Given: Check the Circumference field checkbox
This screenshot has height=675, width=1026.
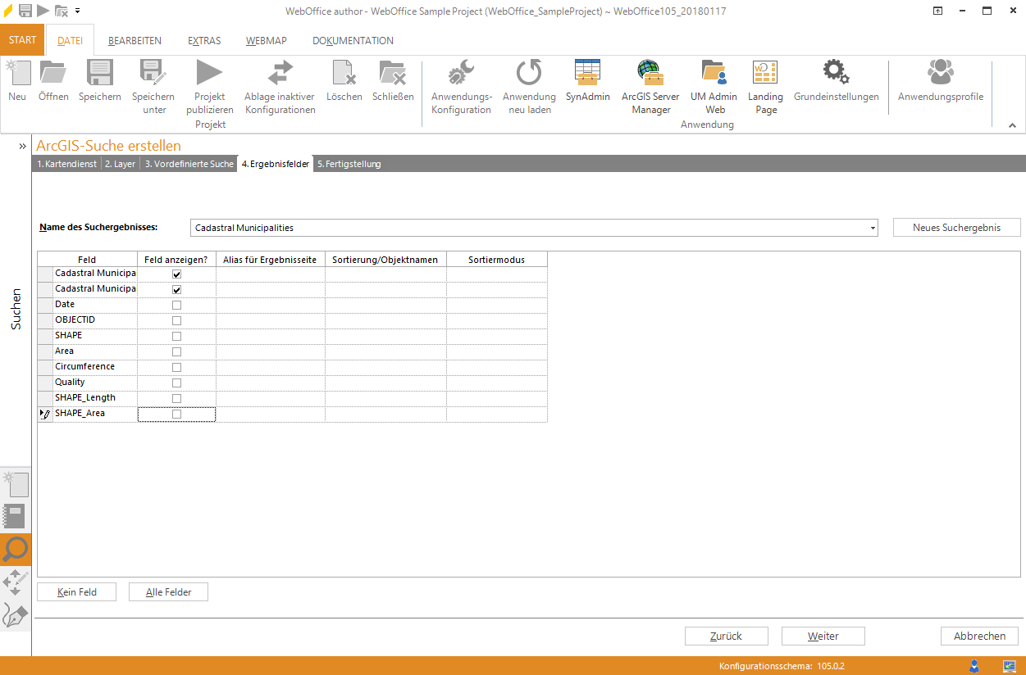Looking at the screenshot, I should (176, 368).
